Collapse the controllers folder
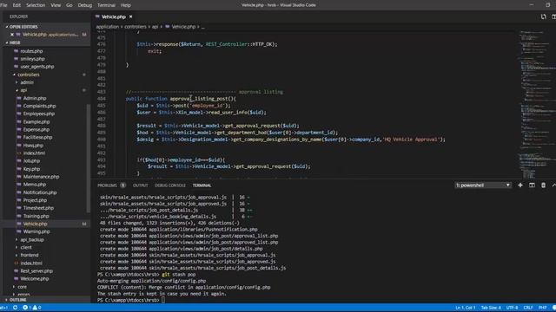 coord(29,75)
